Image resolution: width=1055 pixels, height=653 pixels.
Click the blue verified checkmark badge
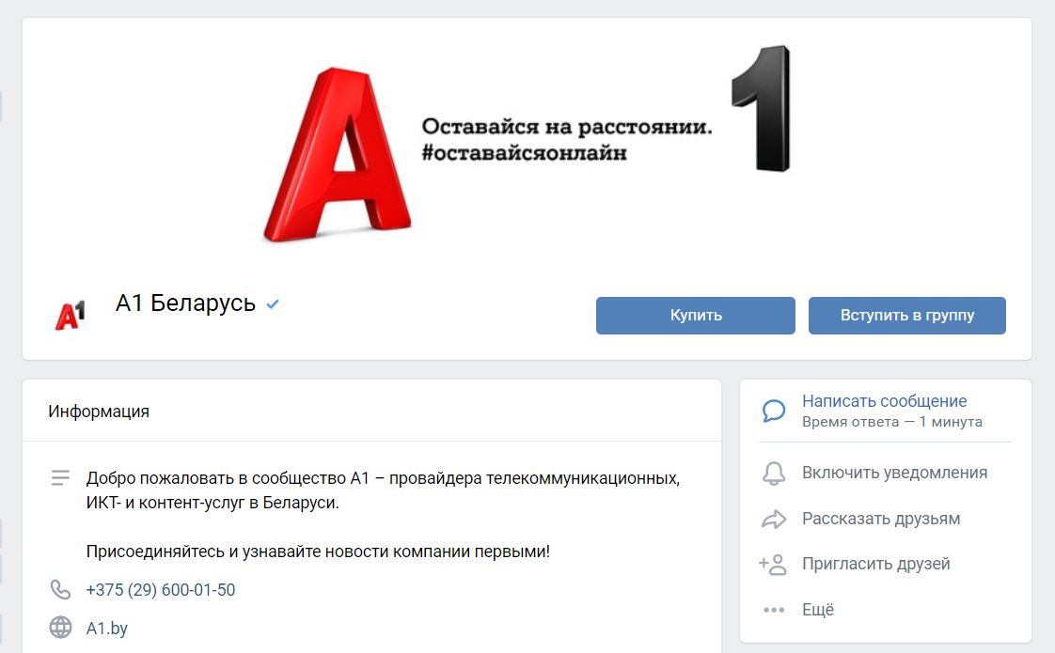click(273, 303)
